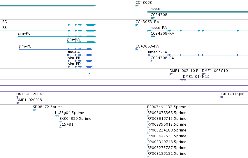Click the CG34308 gene glyph
The height and width of the screenshot is (158, 248).
[x=153, y=18]
